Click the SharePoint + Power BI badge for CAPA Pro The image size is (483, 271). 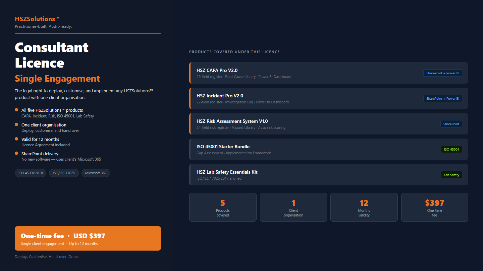[443, 73]
